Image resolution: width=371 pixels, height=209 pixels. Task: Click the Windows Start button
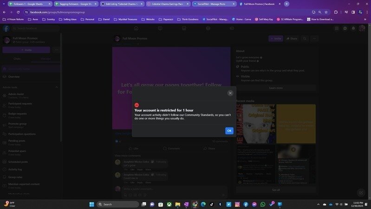91,204
